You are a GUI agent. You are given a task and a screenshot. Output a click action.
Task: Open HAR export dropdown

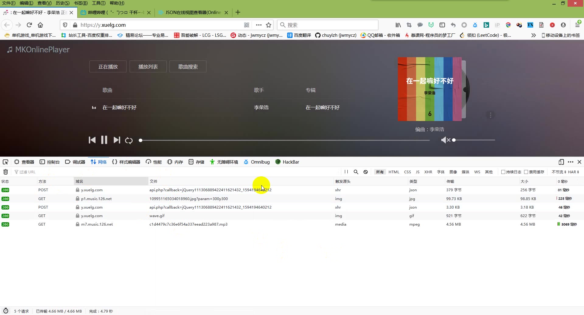pos(573,172)
